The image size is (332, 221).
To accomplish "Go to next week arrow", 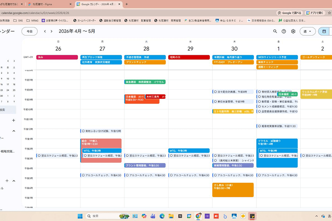I will 51,31.
